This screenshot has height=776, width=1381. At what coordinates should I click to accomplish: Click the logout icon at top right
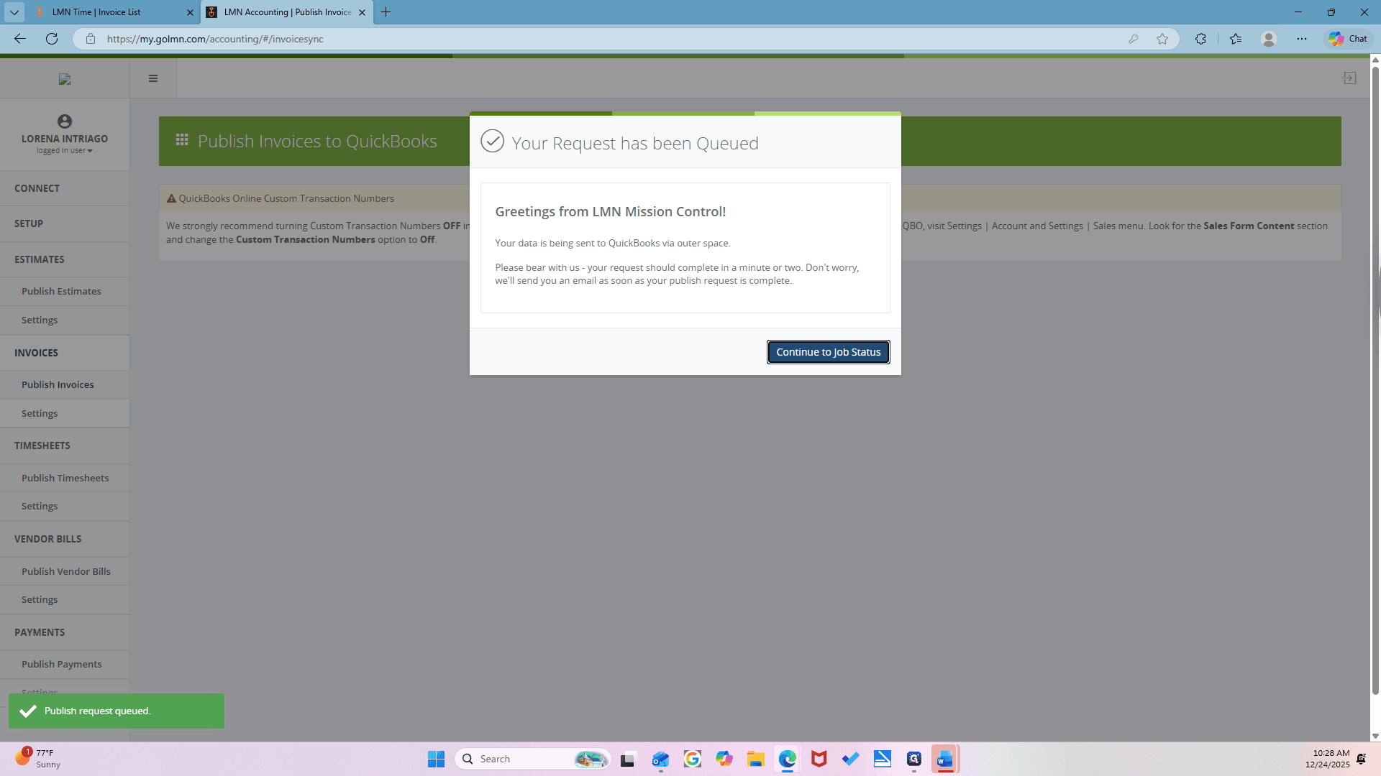pos(1349,78)
